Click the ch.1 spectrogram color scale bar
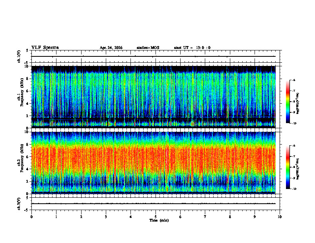This screenshot has height=243, width=315. pos(288,102)
